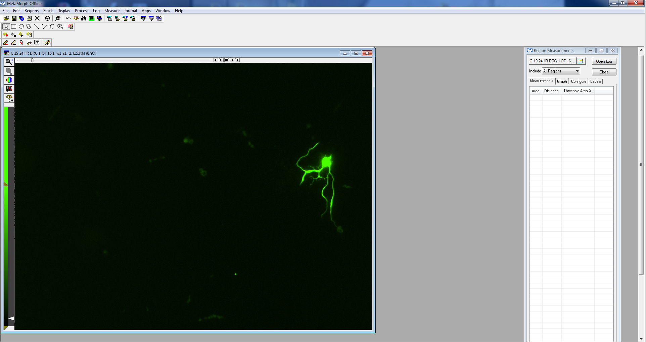Click the log data icon beside image name
646x342 pixels.
tap(581, 61)
